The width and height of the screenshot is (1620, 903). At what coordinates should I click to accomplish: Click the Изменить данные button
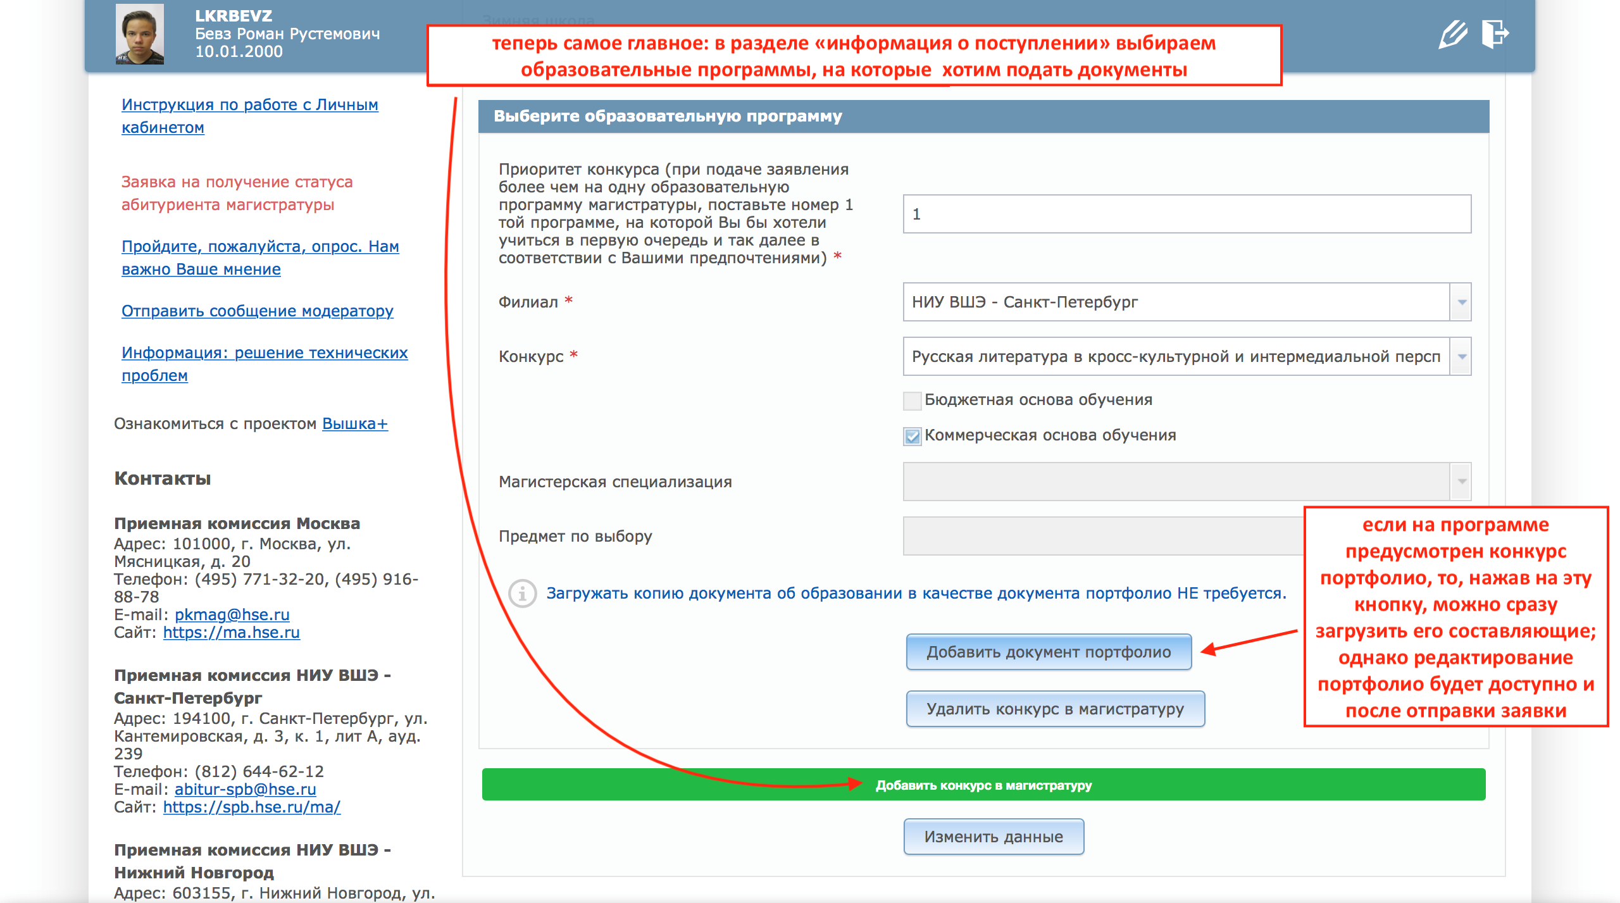pyautogui.click(x=994, y=837)
